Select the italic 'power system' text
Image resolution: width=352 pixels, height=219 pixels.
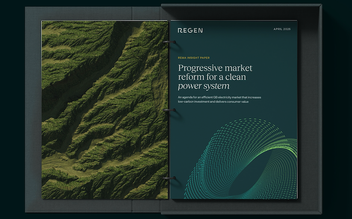[204, 86]
